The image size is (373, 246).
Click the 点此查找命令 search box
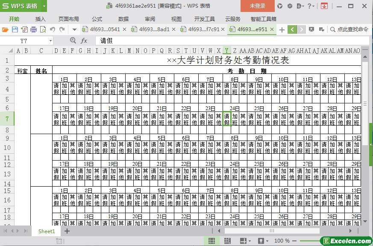[x=350, y=29]
